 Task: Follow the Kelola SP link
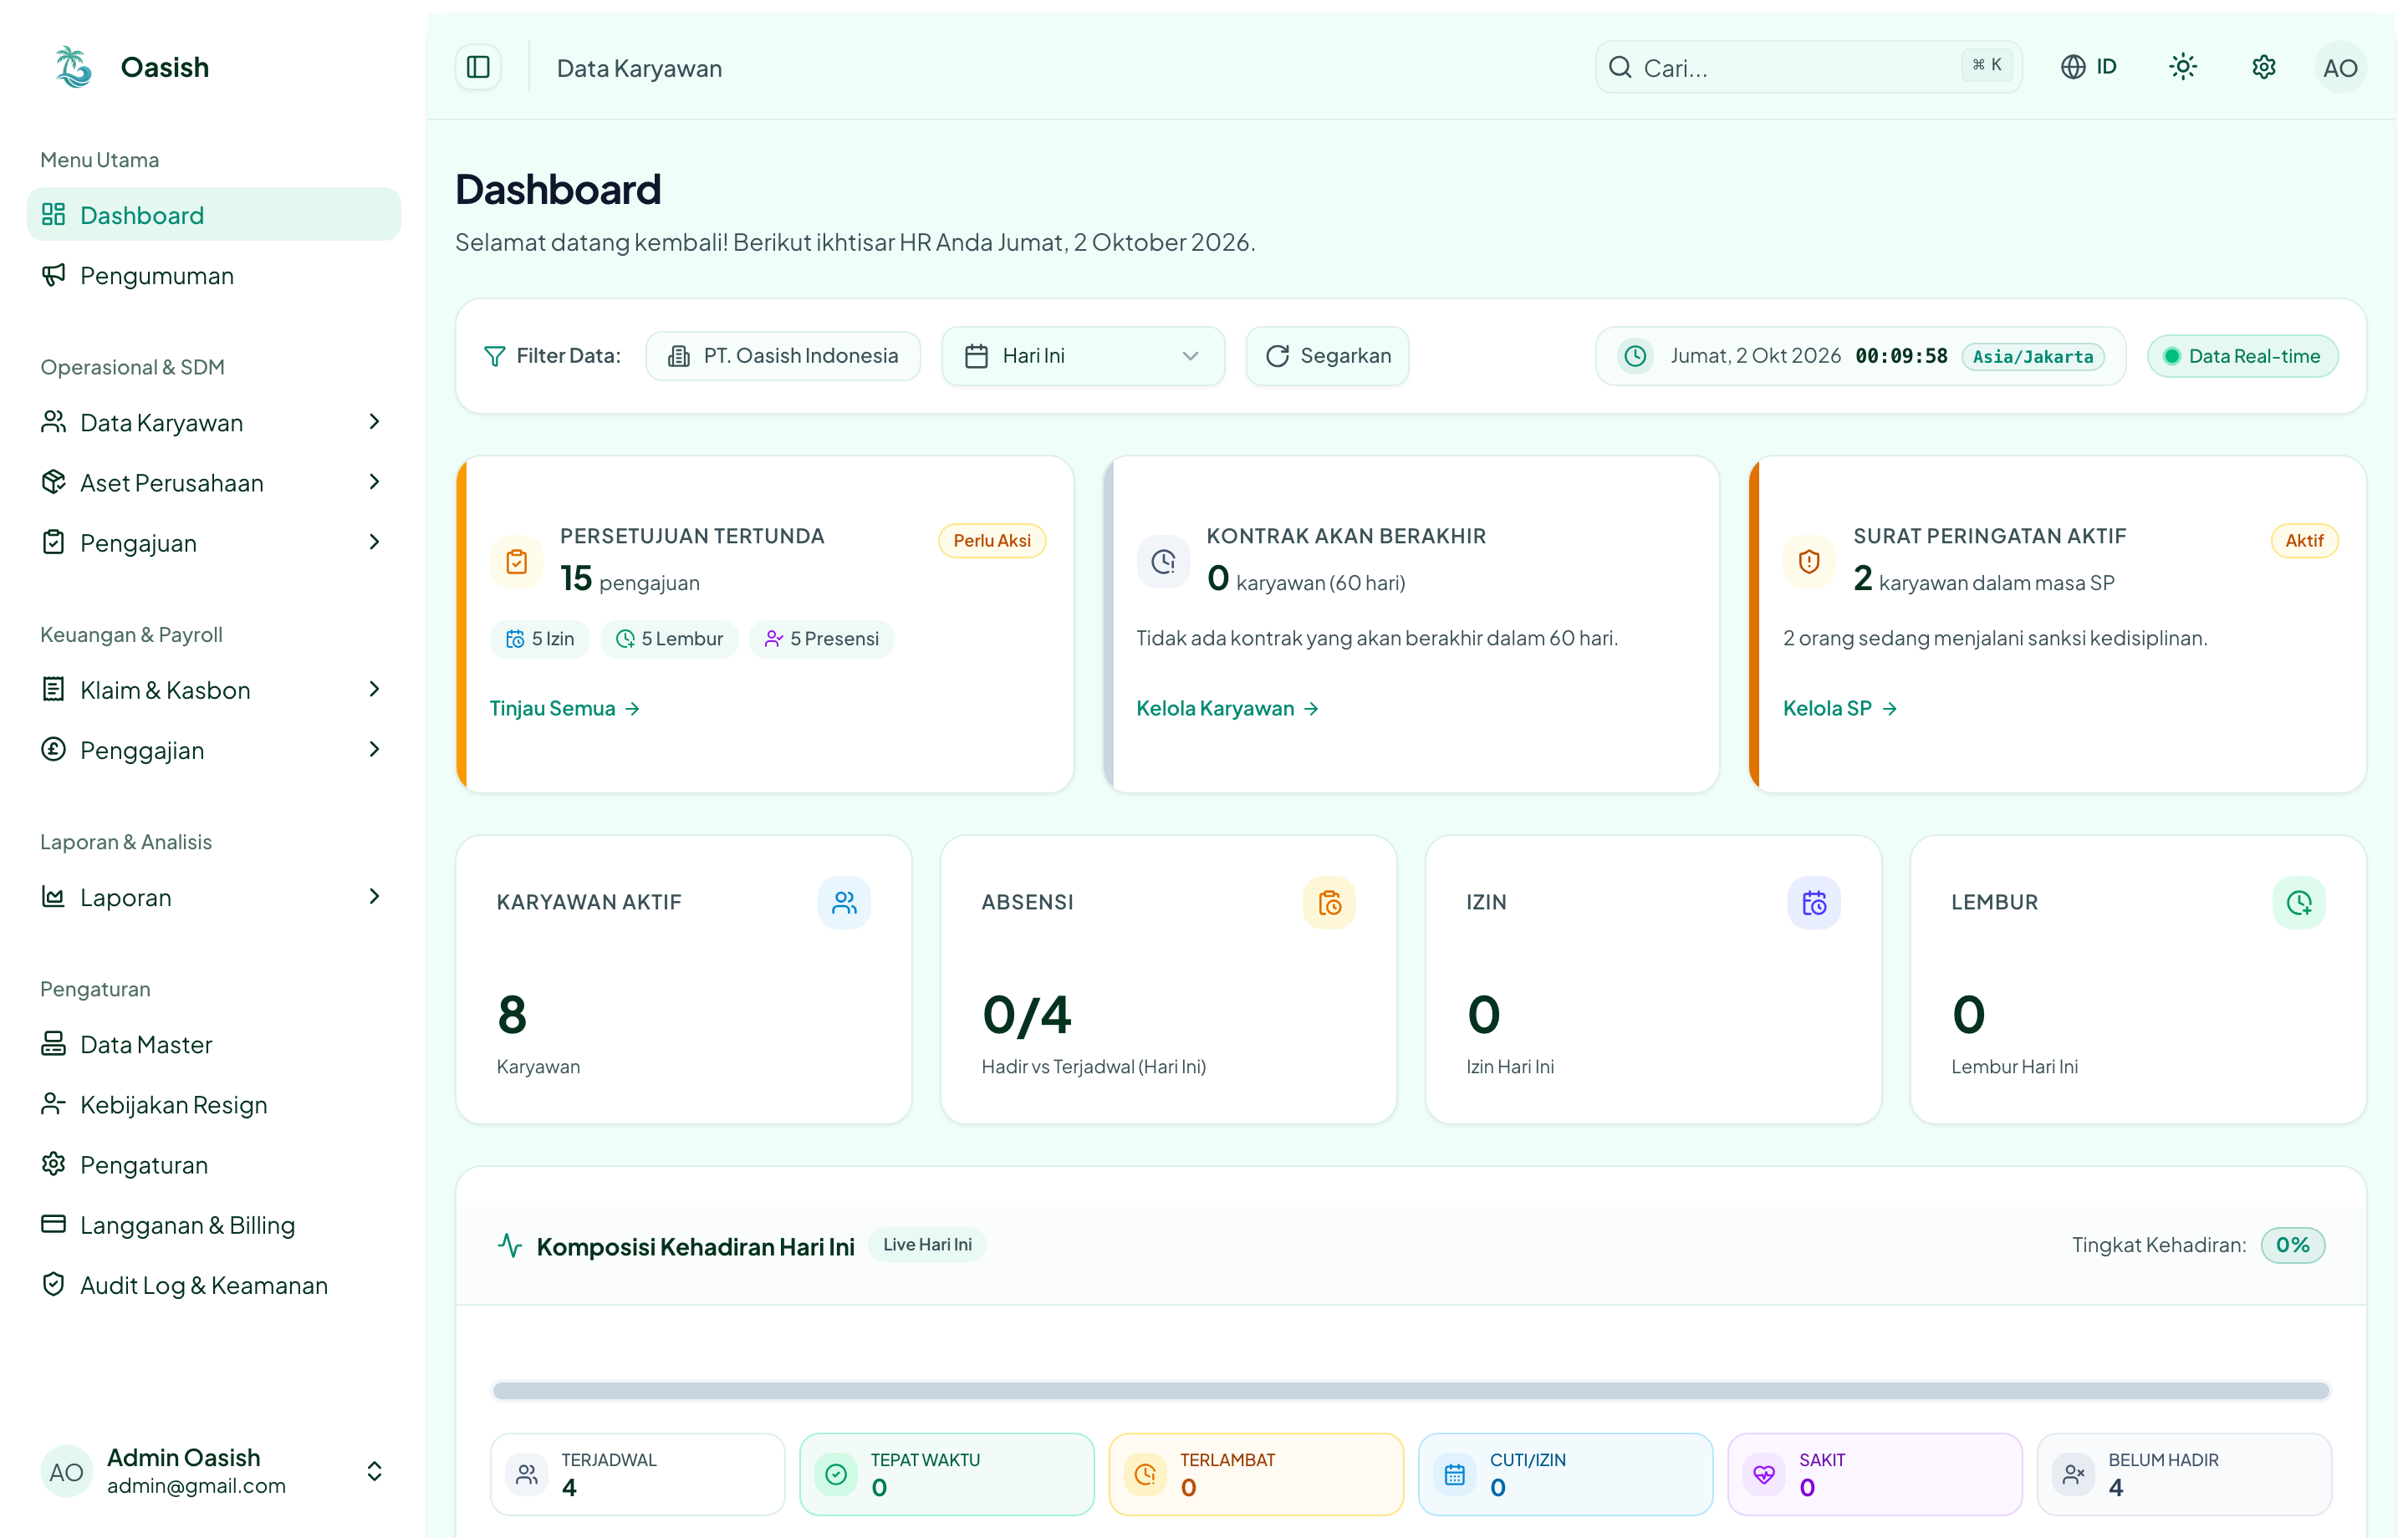tap(1839, 708)
